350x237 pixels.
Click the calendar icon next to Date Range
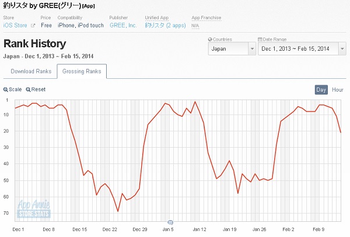click(260, 39)
